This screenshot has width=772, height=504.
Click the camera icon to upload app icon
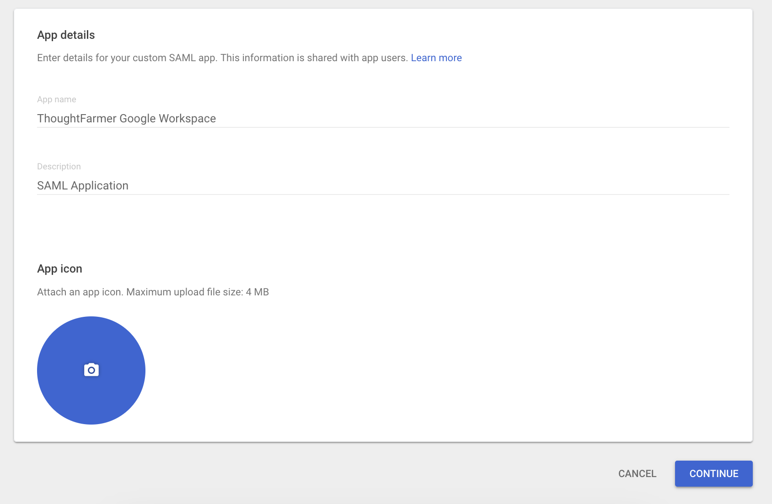click(x=91, y=370)
